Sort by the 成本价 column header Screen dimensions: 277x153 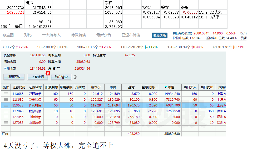96,87
